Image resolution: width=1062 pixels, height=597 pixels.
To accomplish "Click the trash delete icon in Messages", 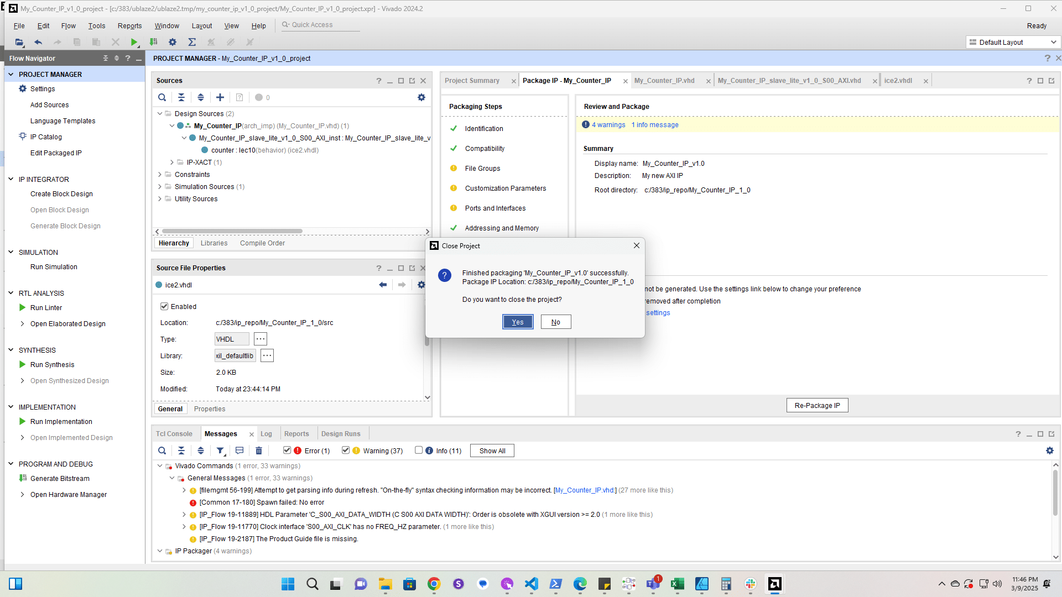I will (259, 451).
